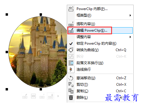This screenshot has width=141, height=107.
Task: Choose 撤消移动(U) menu item
Action: point(100,78)
